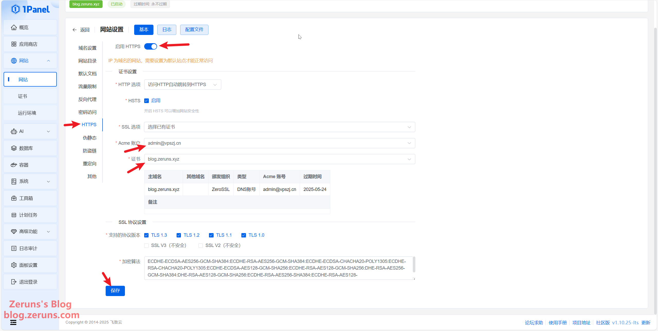Open the Acme account dropdown
Viewport: 658px width, 331px height.
pyautogui.click(x=279, y=143)
